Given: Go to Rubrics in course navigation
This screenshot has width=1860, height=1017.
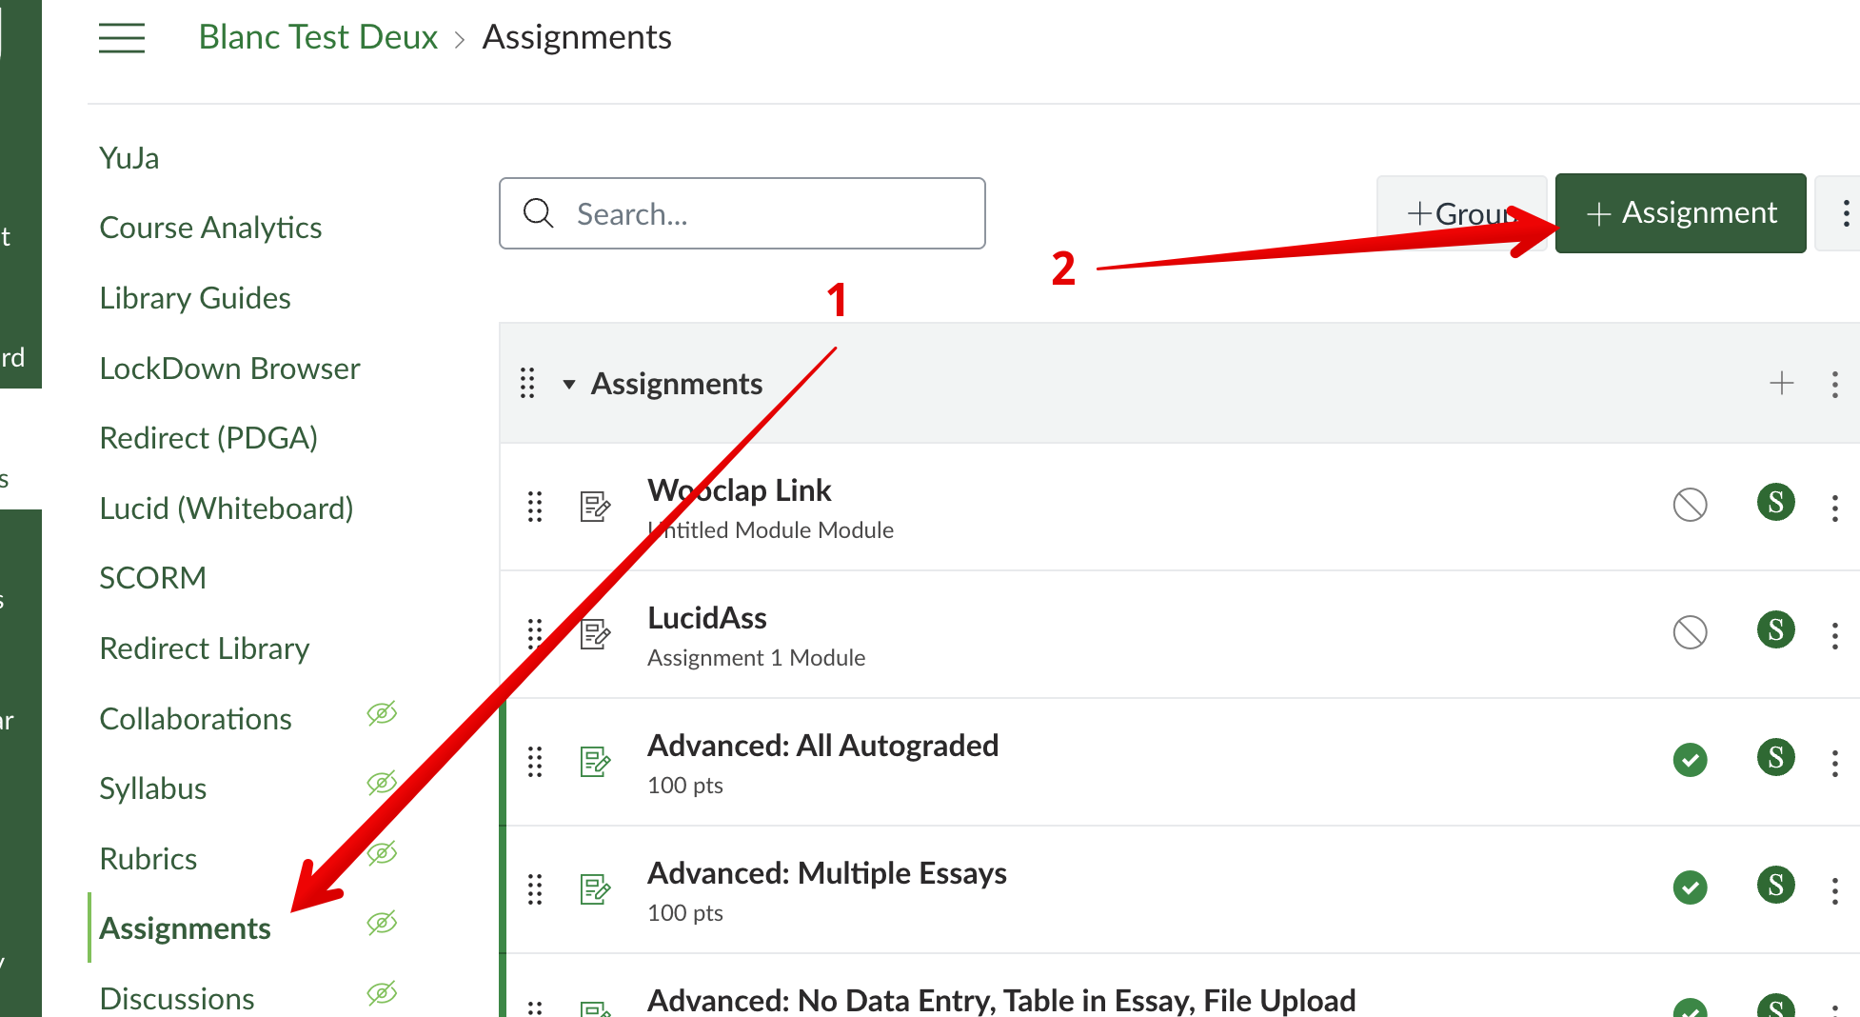Looking at the screenshot, I should click(x=148, y=859).
